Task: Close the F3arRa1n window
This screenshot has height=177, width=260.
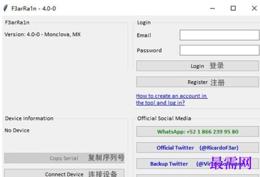Action: (x=254, y=8)
